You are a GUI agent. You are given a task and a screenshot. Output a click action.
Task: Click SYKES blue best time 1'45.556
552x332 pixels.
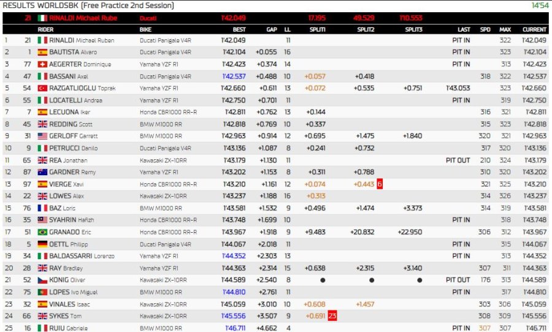pyautogui.click(x=234, y=316)
